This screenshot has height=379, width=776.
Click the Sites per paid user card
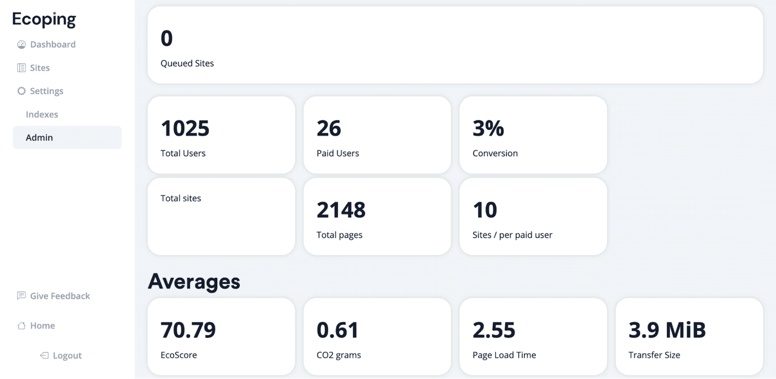click(x=533, y=216)
